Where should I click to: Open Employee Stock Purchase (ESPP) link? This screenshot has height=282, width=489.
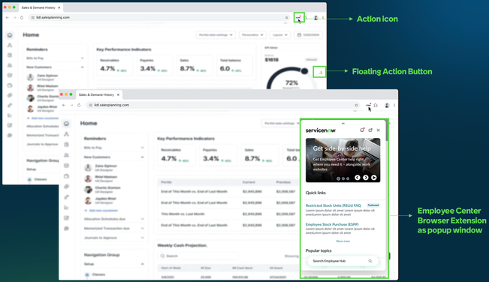pyautogui.click(x=332, y=224)
